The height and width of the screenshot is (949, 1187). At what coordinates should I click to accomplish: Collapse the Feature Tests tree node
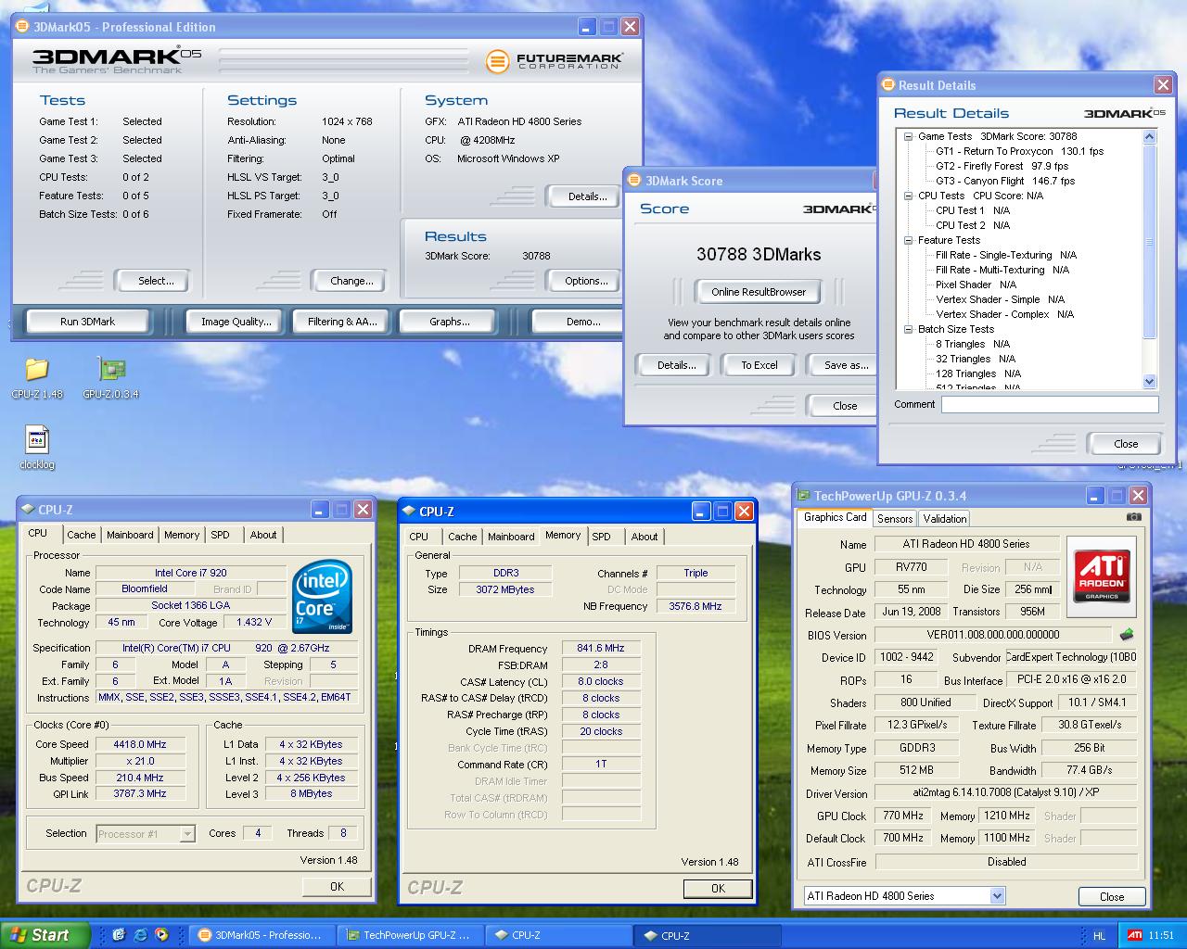point(909,240)
